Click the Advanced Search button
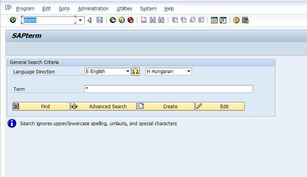This screenshot has width=307, height=177. click(x=103, y=106)
